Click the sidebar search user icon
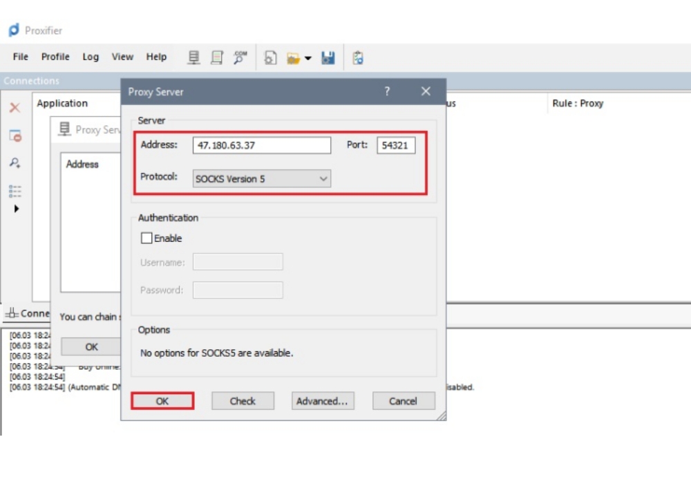 15,163
